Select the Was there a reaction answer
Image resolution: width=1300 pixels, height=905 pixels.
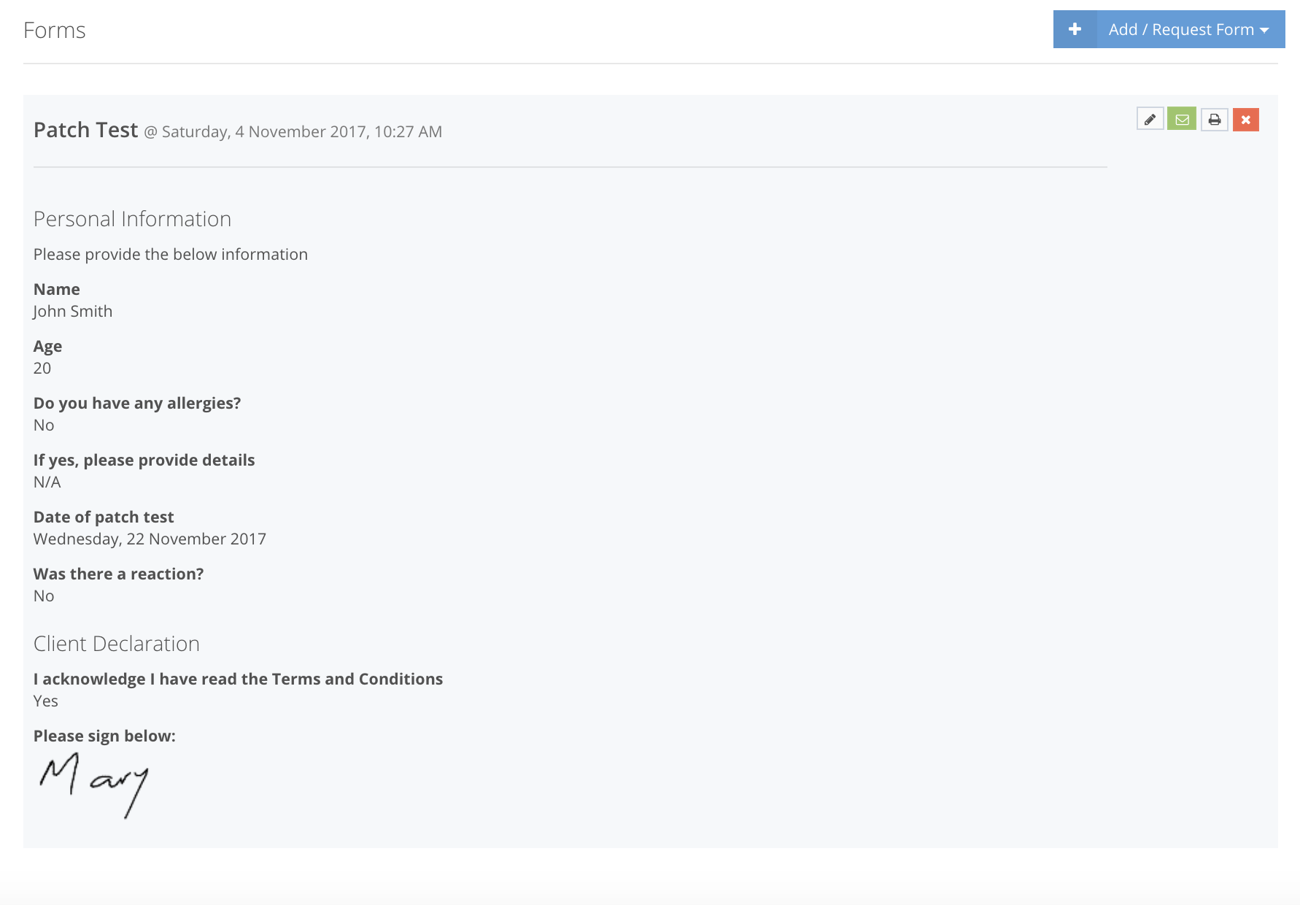(43, 596)
